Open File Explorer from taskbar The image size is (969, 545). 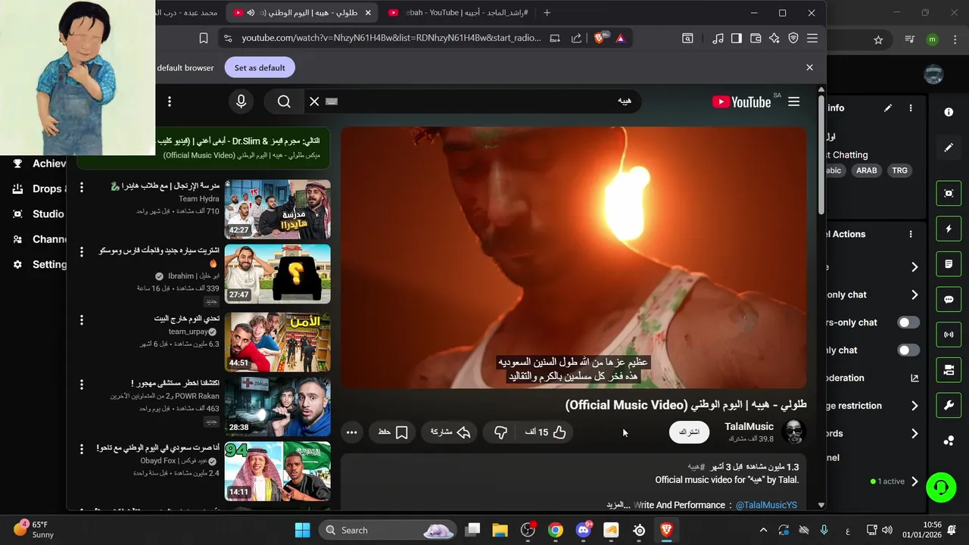[x=500, y=530]
